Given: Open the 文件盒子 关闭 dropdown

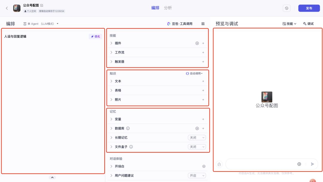Looking at the screenshot, I should coord(197,147).
